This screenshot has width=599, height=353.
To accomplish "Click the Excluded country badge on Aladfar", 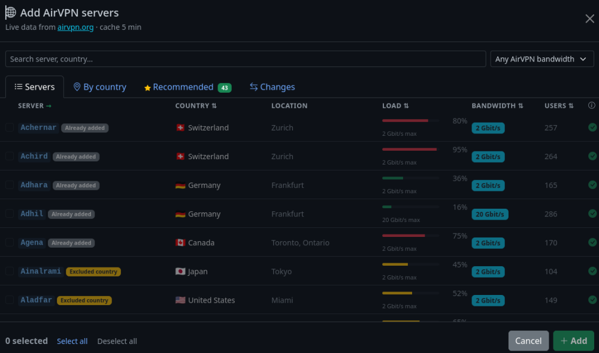I will pos(84,300).
